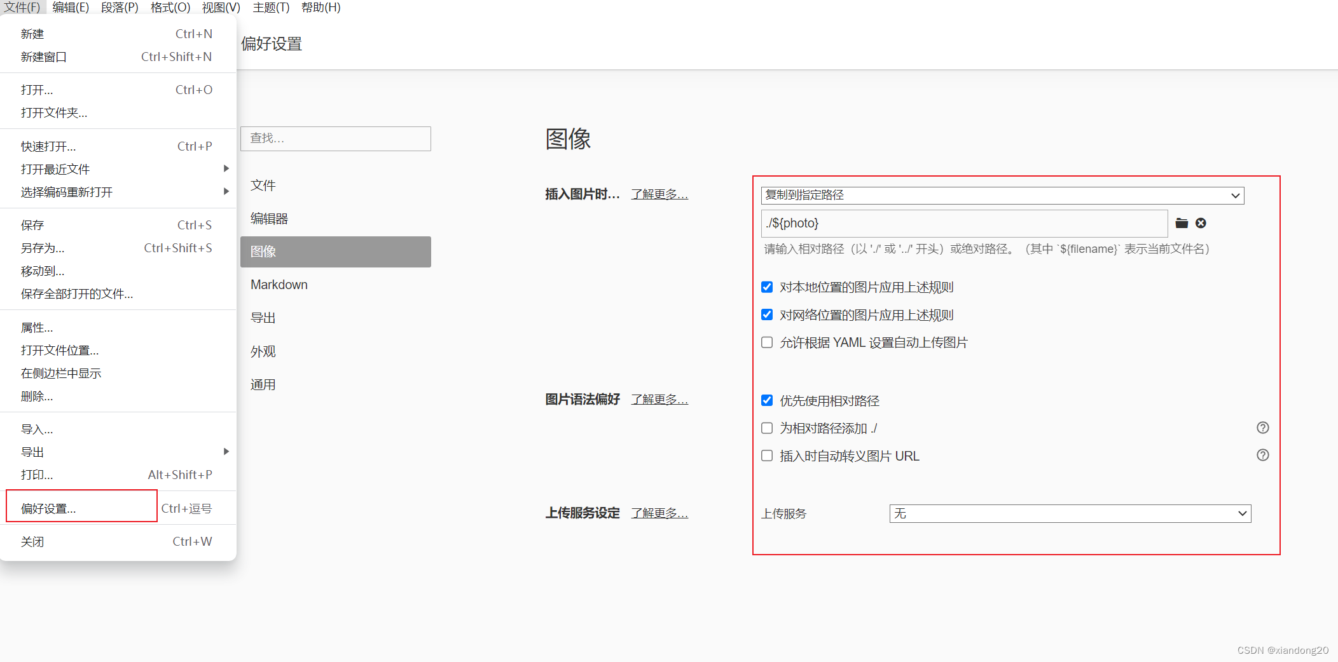The image size is (1338, 662).
Task: Click 了解更多 link next to 图片语法偏好
Action: (659, 400)
